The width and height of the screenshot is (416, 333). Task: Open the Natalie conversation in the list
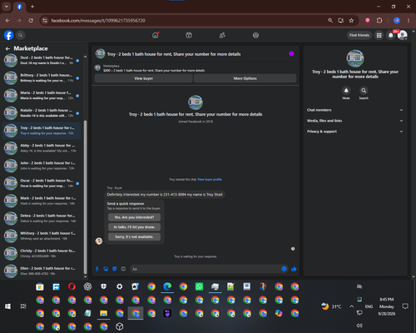42,113
